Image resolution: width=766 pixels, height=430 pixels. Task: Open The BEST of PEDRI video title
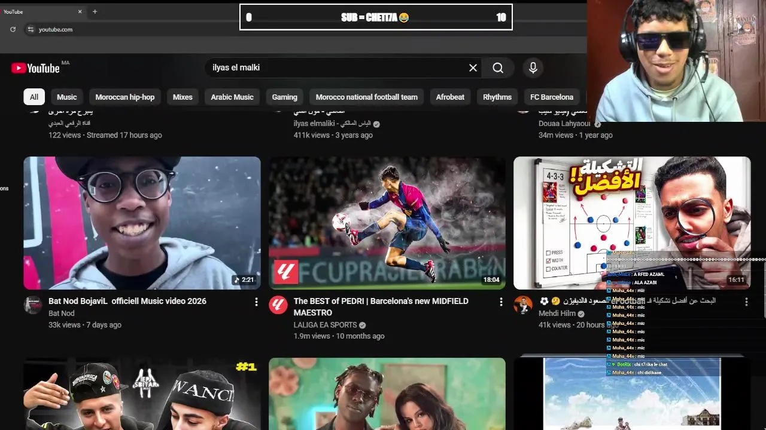pos(381,307)
